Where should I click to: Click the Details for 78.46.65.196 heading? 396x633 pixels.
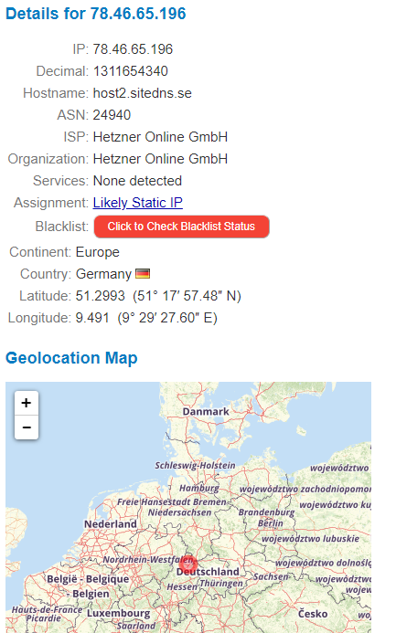[96, 14]
